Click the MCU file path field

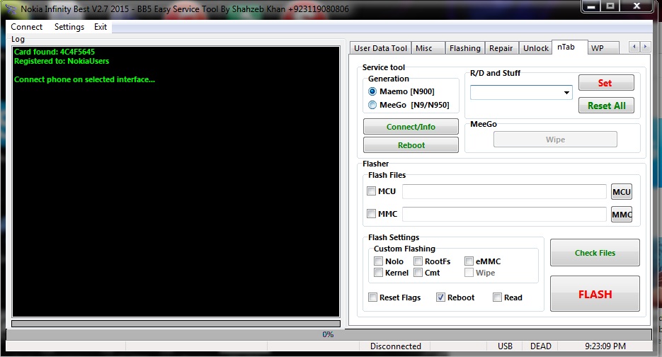coord(504,191)
